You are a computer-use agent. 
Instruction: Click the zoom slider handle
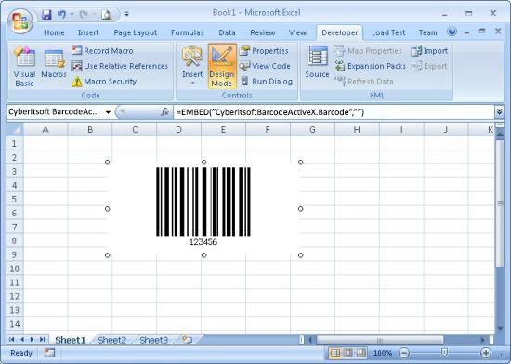[x=444, y=353]
